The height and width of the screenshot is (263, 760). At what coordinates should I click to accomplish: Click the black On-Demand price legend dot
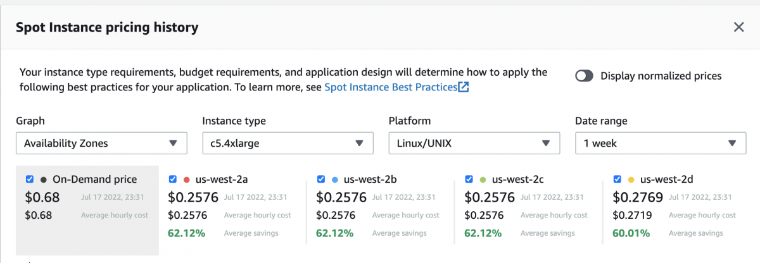43,180
